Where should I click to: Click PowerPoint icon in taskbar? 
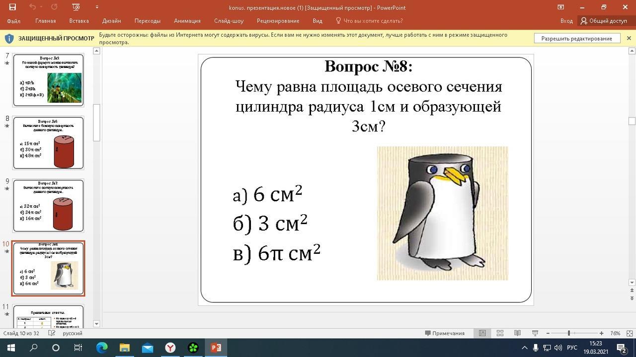(216, 348)
